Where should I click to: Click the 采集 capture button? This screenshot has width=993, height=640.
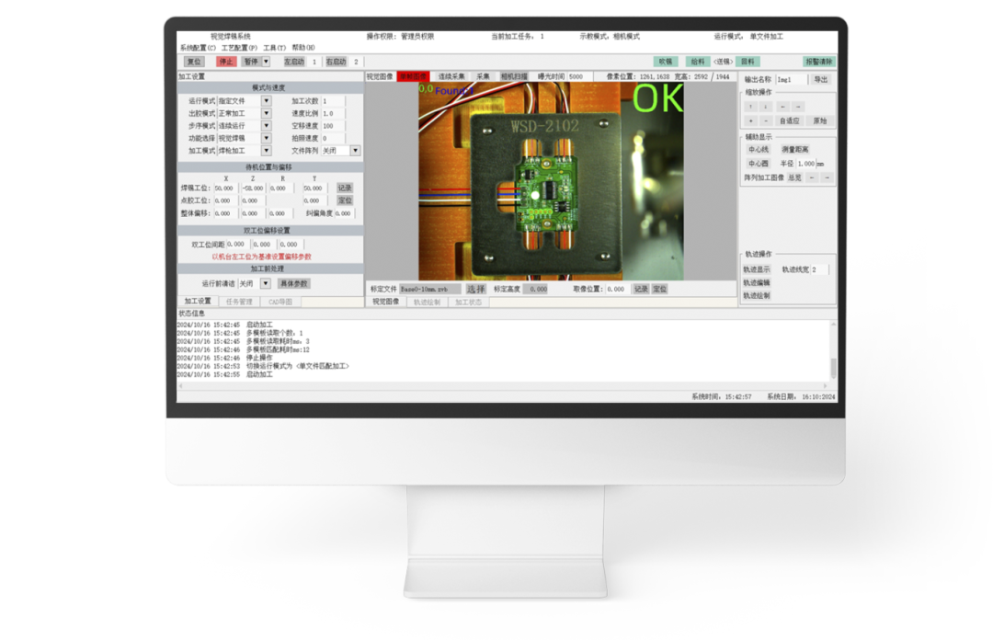pos(483,76)
